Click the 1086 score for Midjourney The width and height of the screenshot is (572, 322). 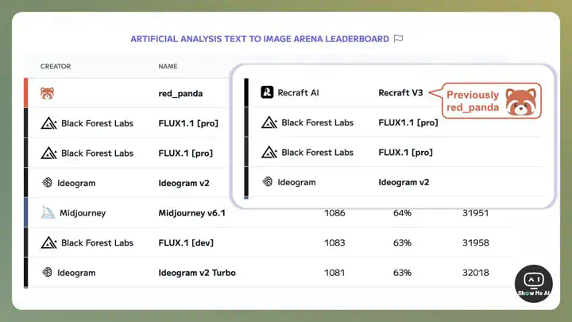pyautogui.click(x=334, y=213)
